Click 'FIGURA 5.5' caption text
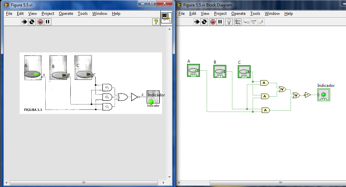Screen dimensions: 346x187 point(33,110)
